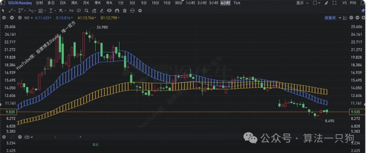Select the cursor pointer tool
366x153 pixels.
pos(3,11)
